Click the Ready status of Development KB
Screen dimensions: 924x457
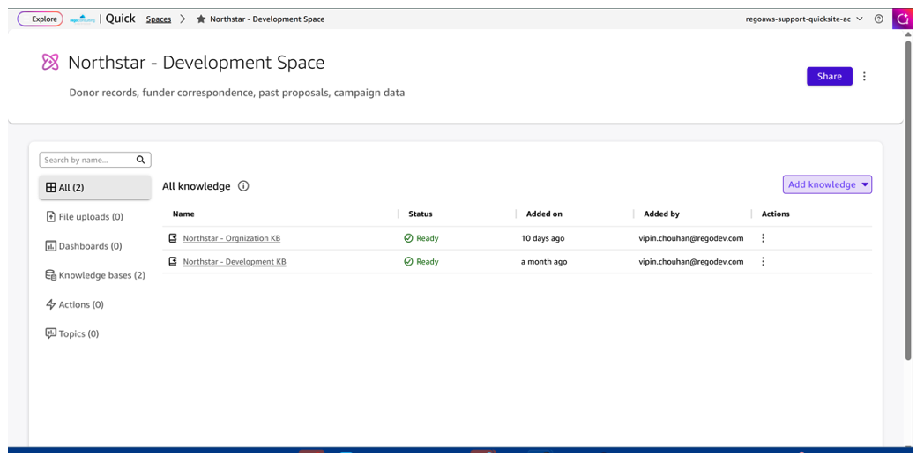click(421, 261)
